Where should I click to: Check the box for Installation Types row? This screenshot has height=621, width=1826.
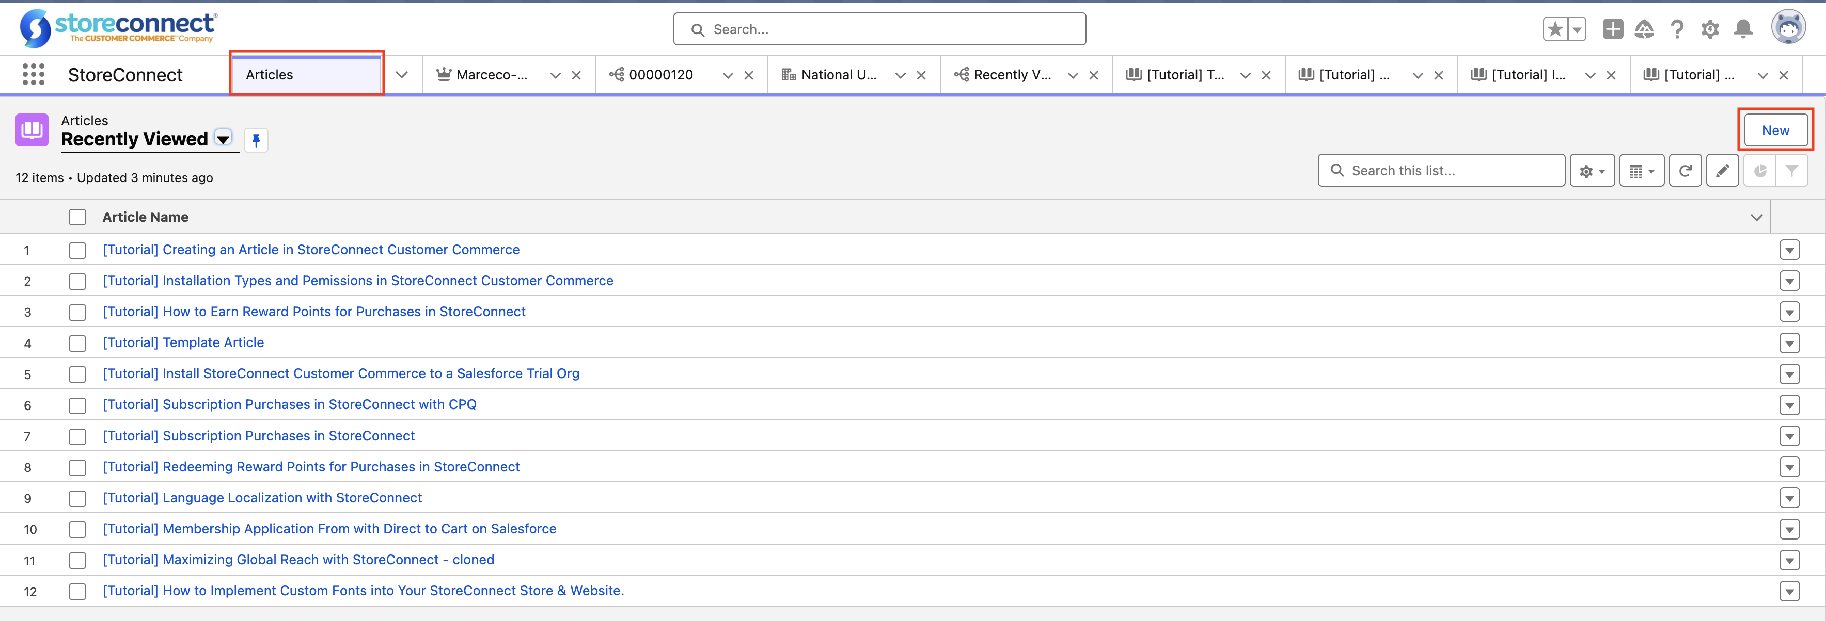77,281
